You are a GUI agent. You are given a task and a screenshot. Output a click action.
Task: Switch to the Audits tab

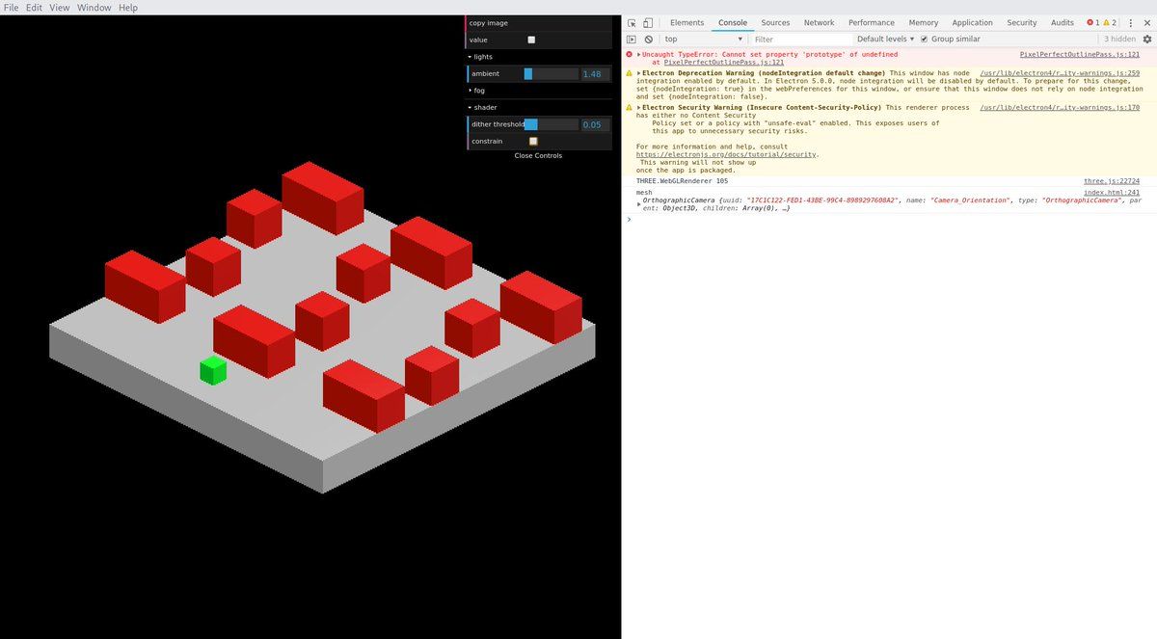click(1063, 23)
